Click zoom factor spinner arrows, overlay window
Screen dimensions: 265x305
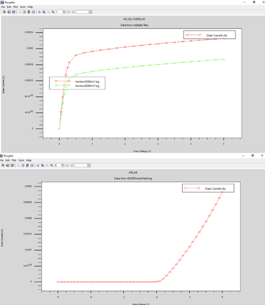(64, 12)
